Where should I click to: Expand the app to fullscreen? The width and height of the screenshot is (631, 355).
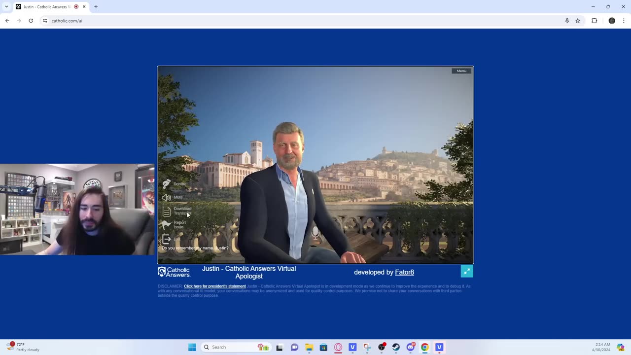pos(467,271)
